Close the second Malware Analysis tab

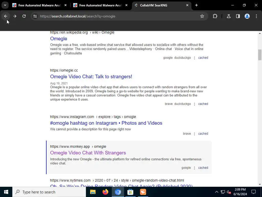pos(126,5)
